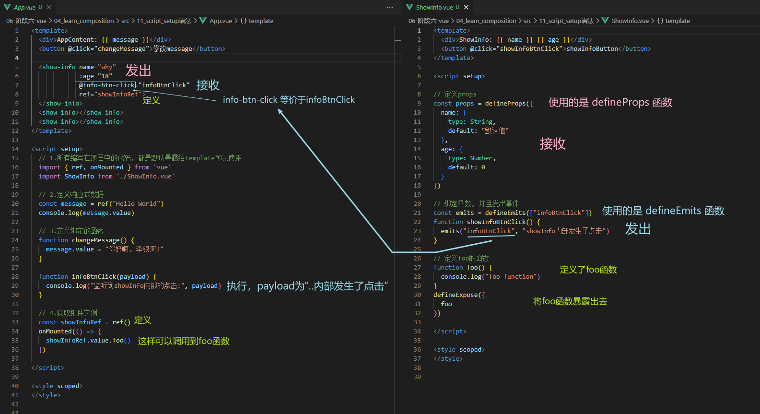Click line number 20 in ShowInfo.vue gutter

[417, 203]
